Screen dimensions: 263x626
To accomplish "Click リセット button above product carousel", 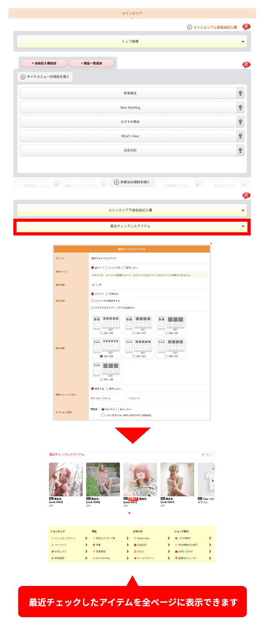I will [207, 454].
